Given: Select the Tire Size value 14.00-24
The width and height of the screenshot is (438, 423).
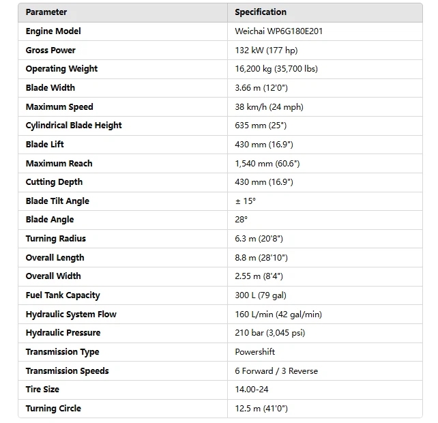Looking at the screenshot, I should click(252, 390).
